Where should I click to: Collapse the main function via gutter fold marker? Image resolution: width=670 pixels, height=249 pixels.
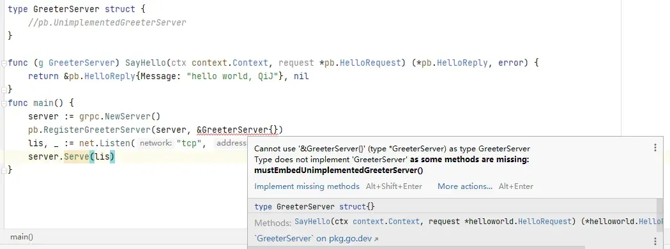4,103
